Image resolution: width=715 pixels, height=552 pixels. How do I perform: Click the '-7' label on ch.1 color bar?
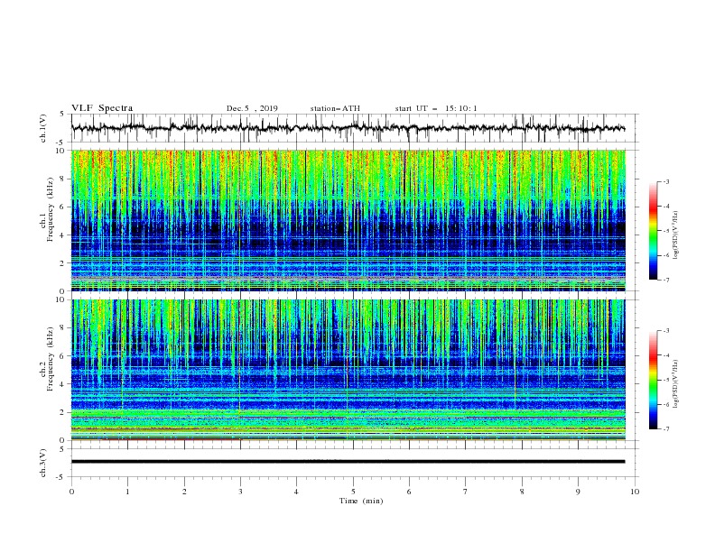click(x=665, y=280)
